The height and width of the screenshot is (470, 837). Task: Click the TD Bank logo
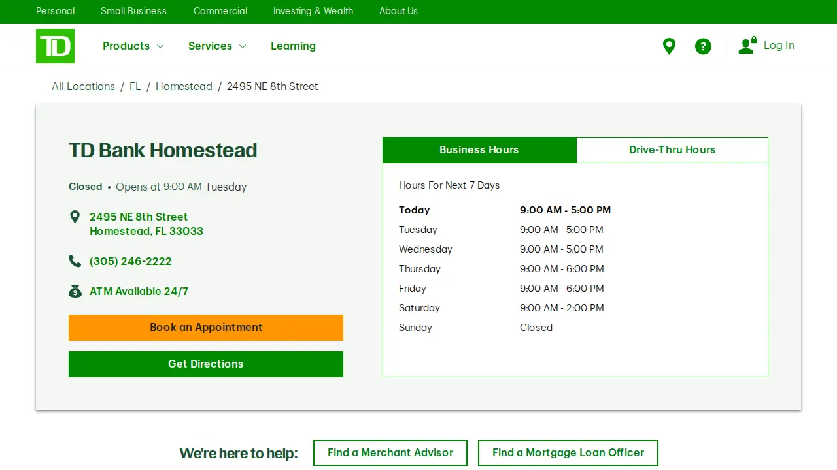pyautogui.click(x=55, y=46)
